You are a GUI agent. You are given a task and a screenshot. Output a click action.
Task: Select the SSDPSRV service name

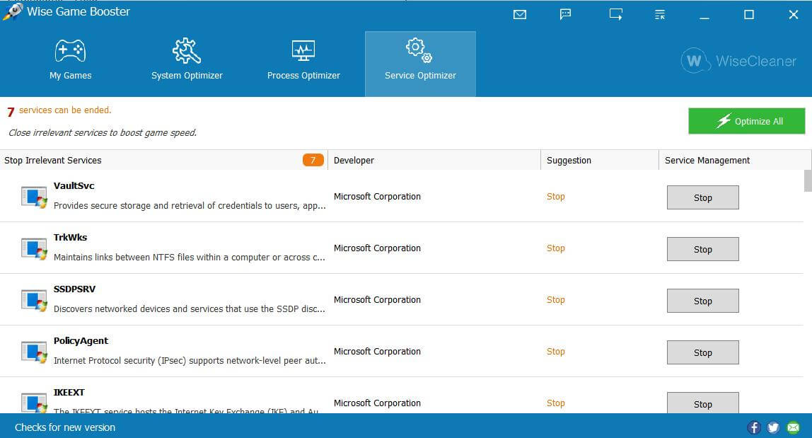tap(74, 289)
